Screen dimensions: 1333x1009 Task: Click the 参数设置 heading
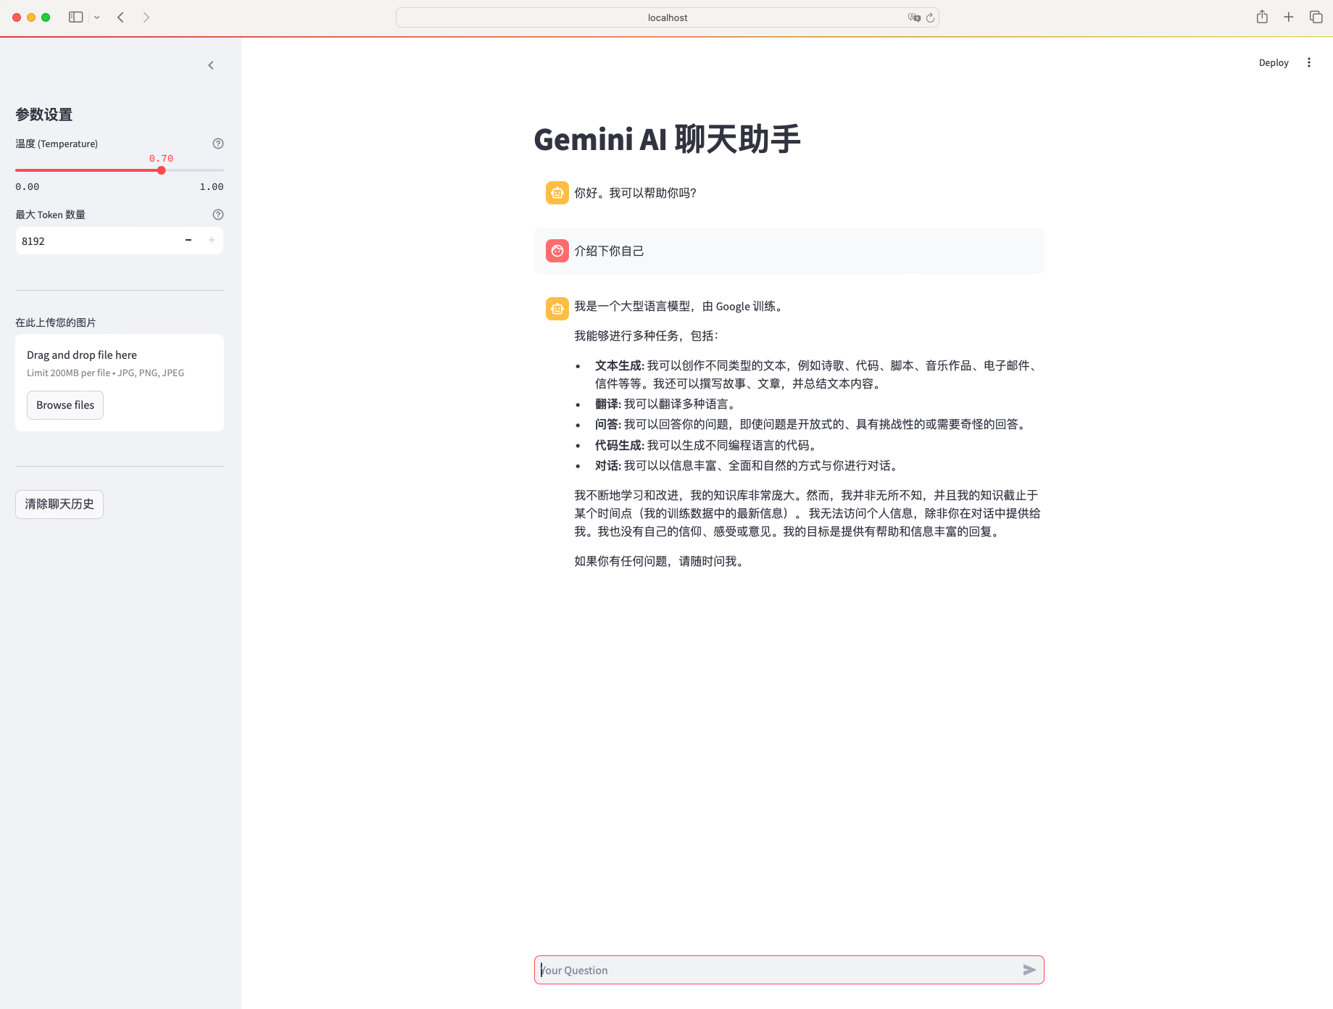pyautogui.click(x=44, y=115)
